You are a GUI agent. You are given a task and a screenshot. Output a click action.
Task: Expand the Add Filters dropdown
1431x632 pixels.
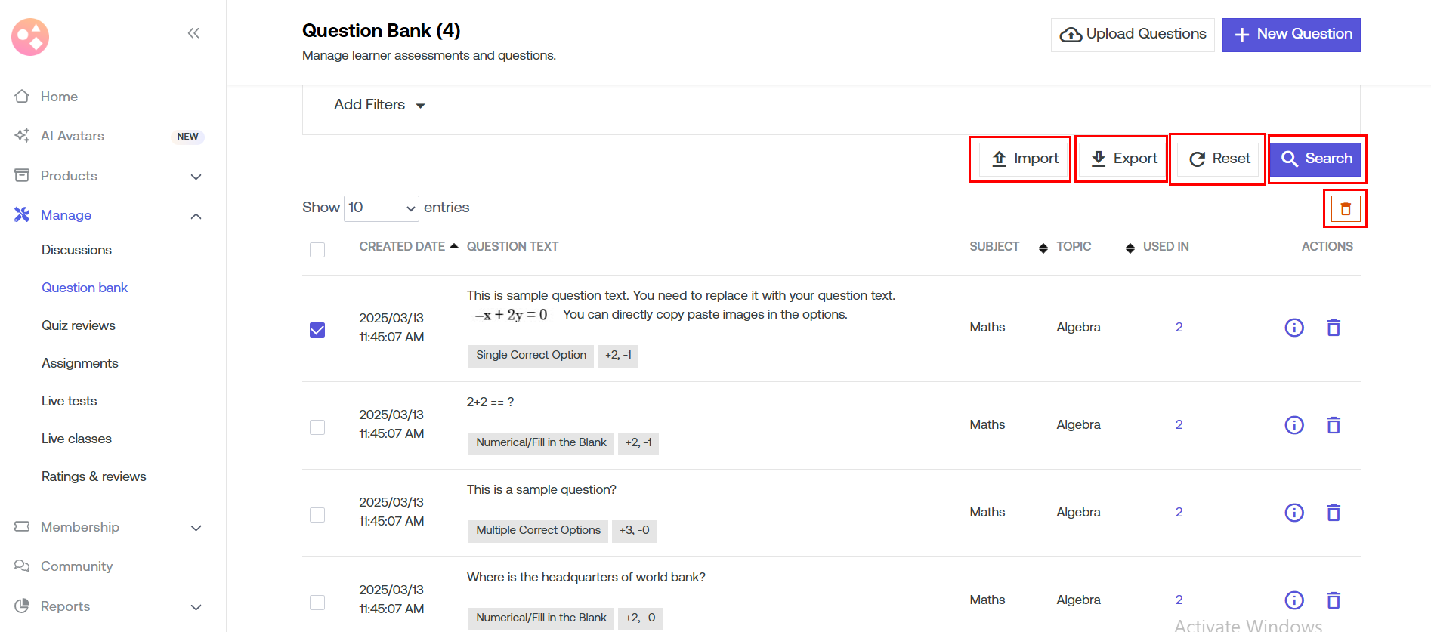tap(379, 105)
